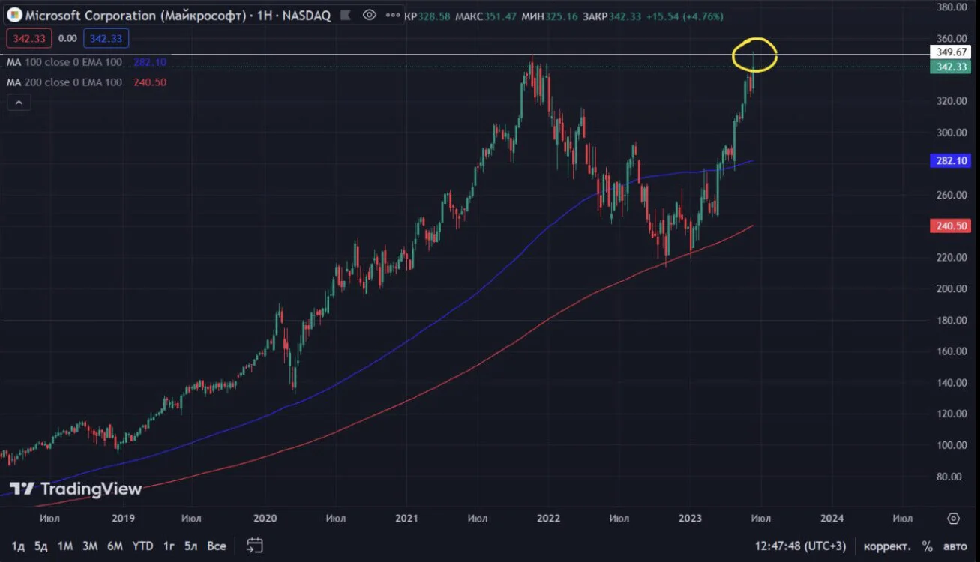The height and width of the screenshot is (562, 980).
Task: Toggle the eye icon next to NASDAQ
Action: tap(369, 15)
